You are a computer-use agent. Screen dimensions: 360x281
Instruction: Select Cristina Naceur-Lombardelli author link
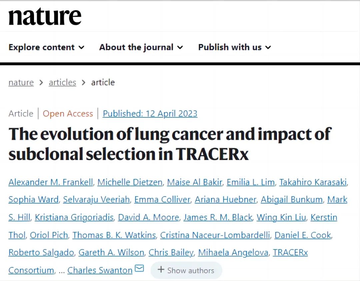tap(215, 235)
